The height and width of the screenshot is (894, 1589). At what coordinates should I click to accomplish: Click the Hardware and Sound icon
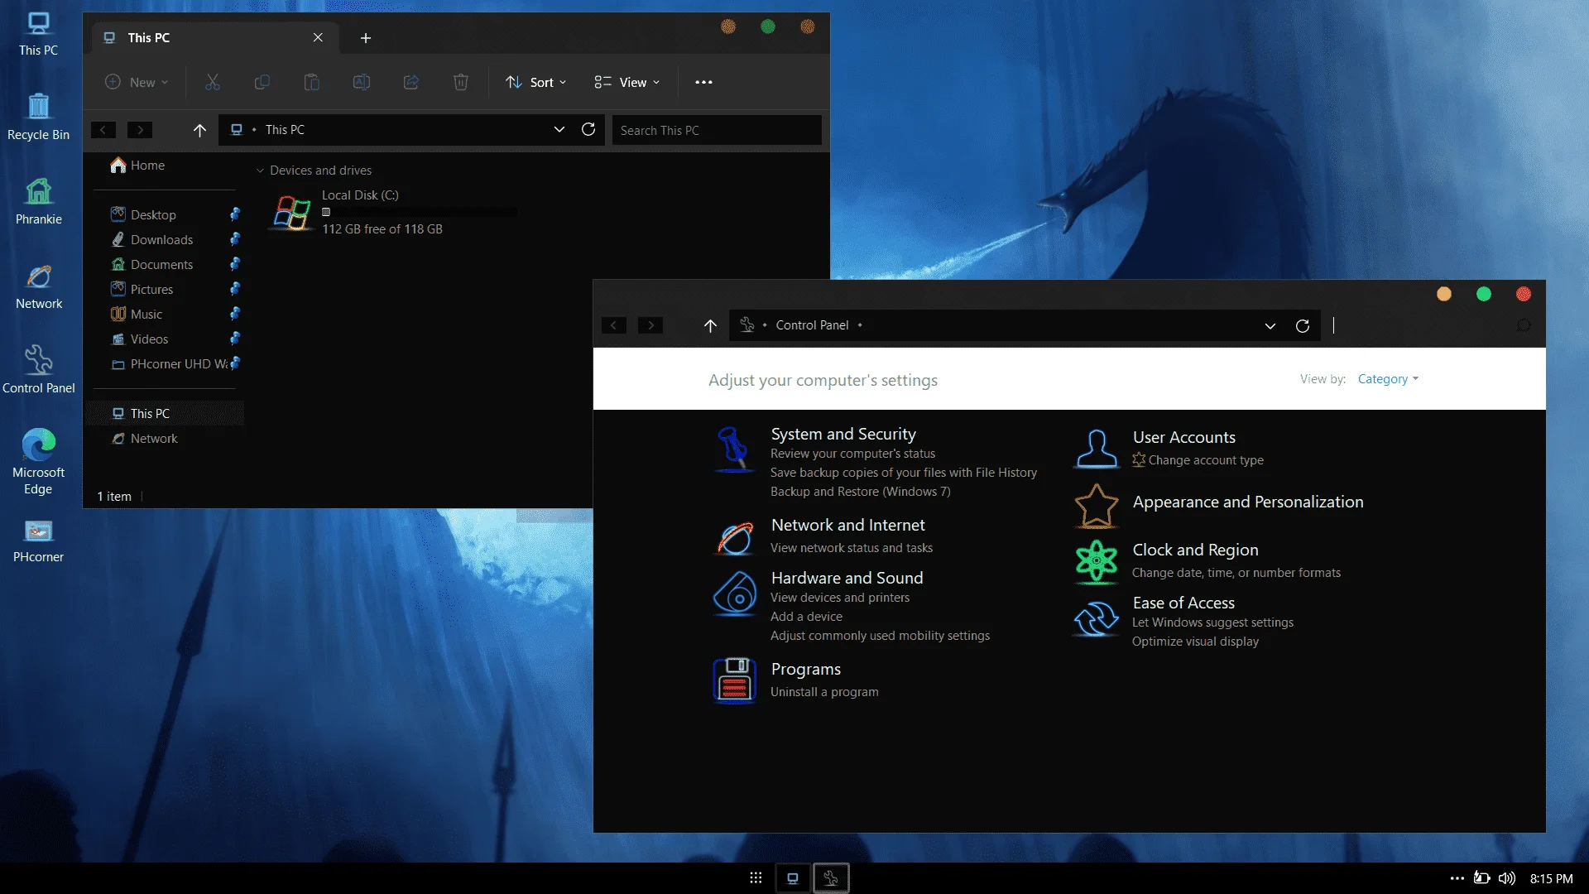[735, 594]
